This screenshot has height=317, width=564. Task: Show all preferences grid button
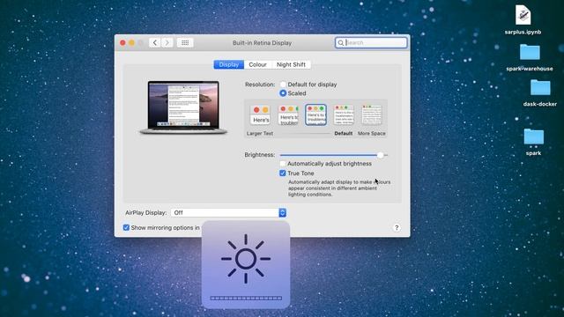pyautogui.click(x=185, y=43)
